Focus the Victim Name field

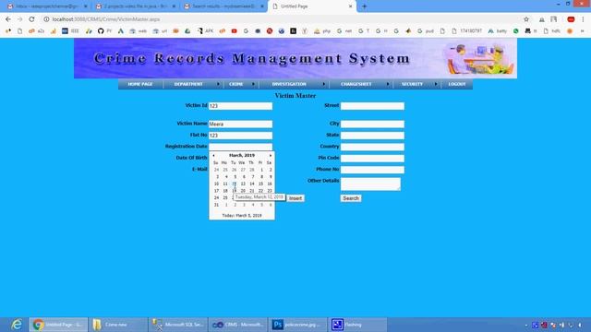[x=240, y=125]
